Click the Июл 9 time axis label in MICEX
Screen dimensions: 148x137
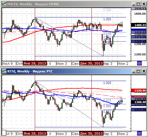(7, 64)
